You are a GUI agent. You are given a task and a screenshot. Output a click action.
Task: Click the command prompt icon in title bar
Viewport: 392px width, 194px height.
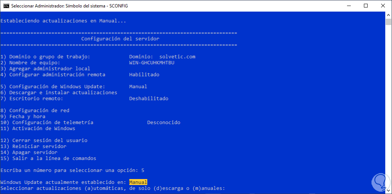6,6
